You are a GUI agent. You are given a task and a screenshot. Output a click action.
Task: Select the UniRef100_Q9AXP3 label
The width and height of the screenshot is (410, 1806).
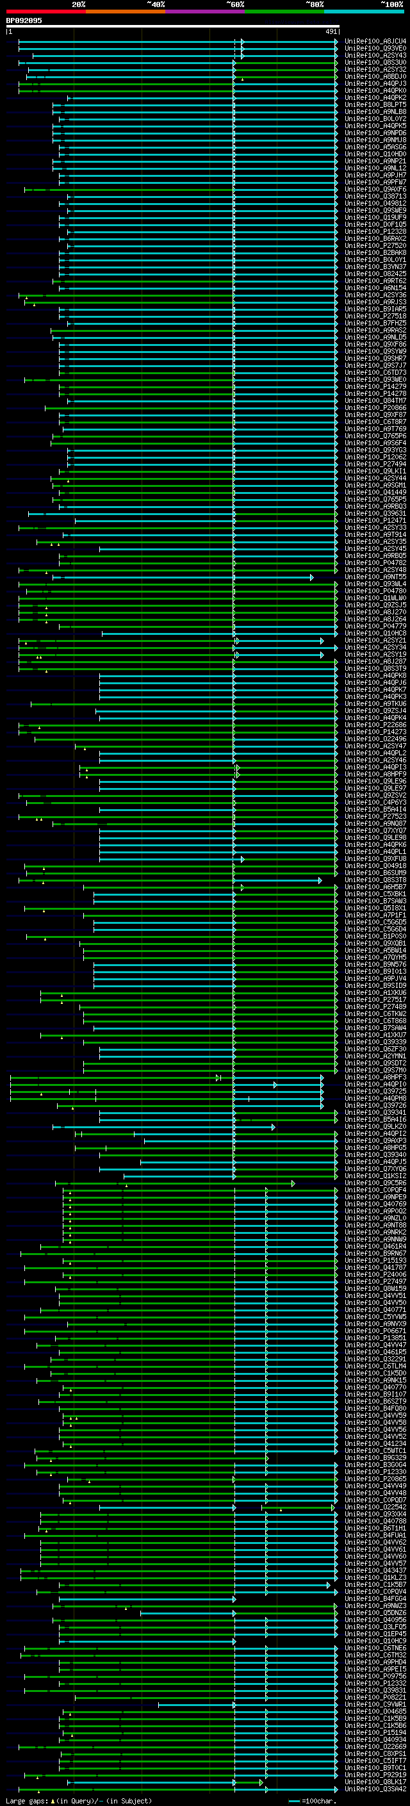click(375, 1140)
